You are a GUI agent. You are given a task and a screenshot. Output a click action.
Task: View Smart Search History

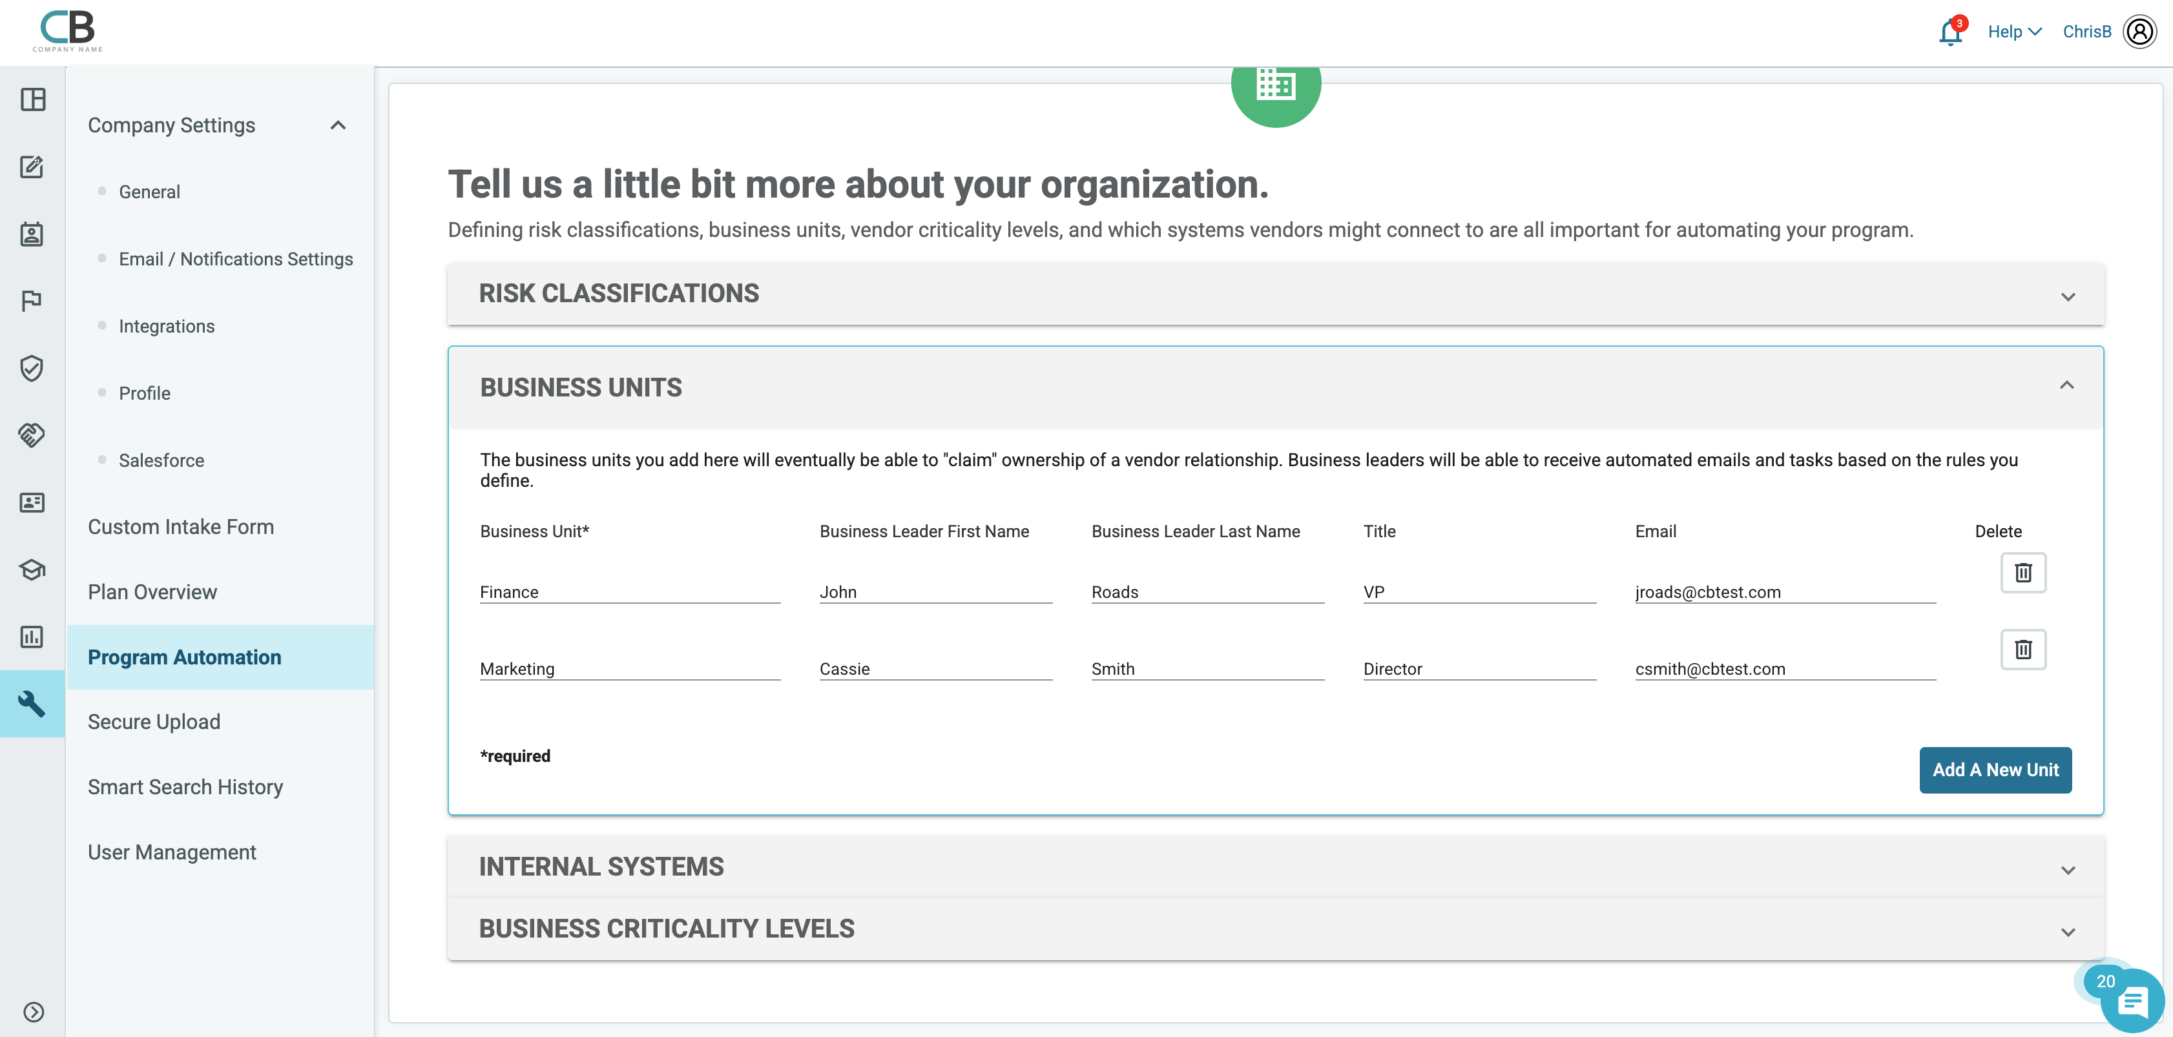pyautogui.click(x=185, y=788)
